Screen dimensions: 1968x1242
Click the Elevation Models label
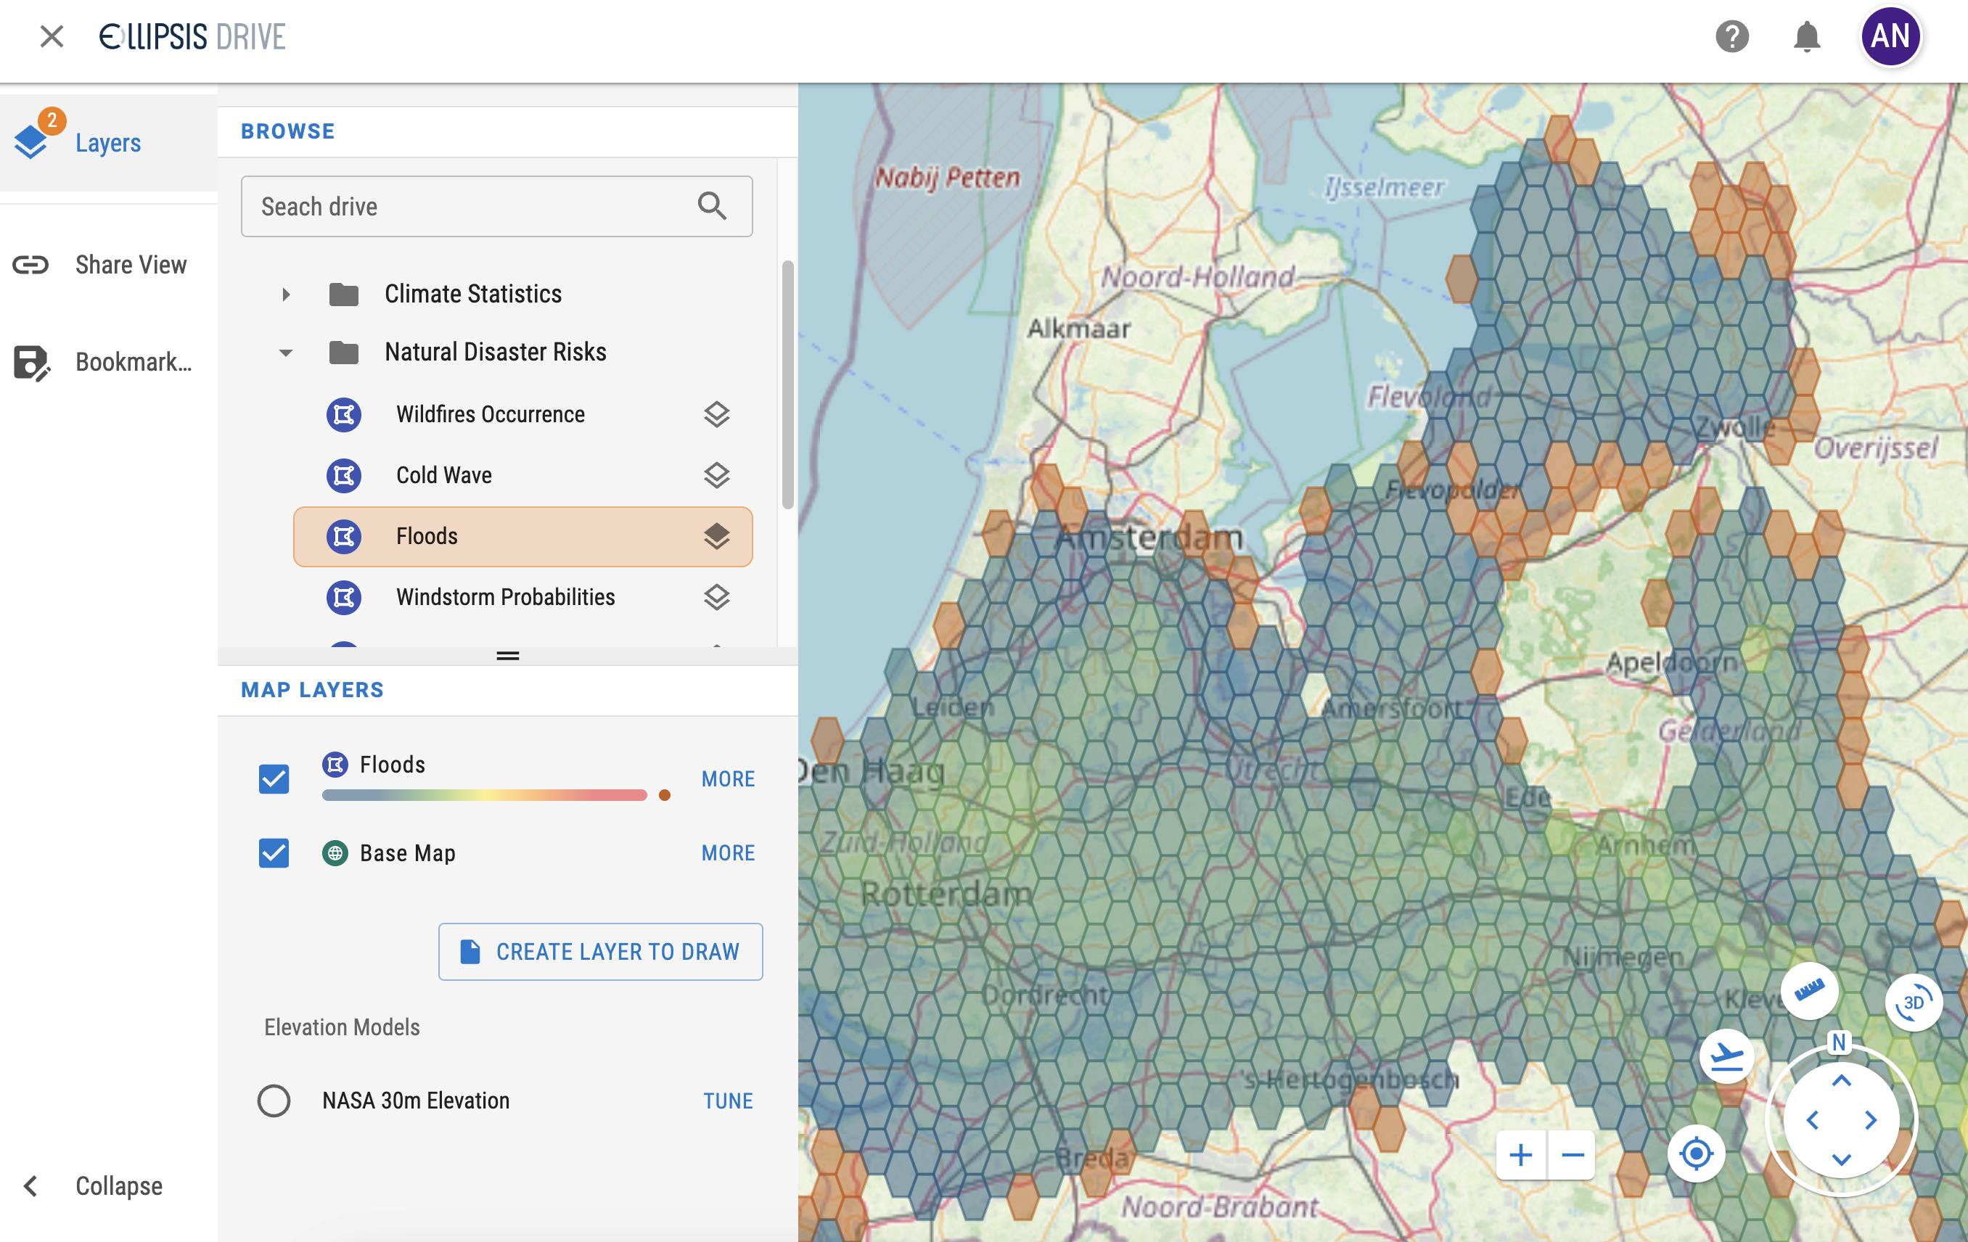coord(342,1027)
